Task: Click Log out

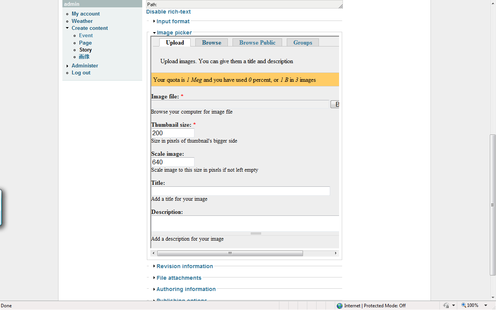Action: pos(81,72)
